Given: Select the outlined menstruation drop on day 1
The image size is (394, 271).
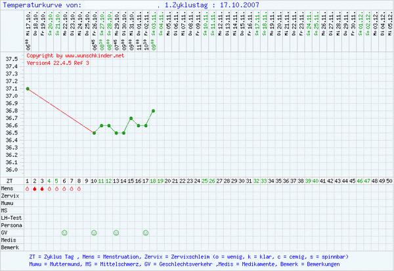Looking at the screenshot, I should 28,188.
